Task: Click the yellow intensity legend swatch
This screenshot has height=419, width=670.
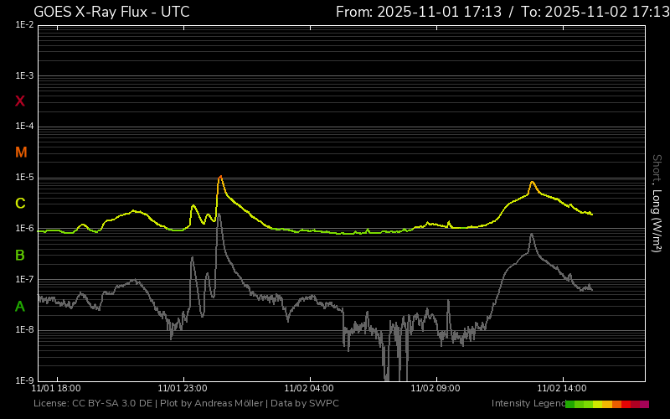Action: point(598,404)
